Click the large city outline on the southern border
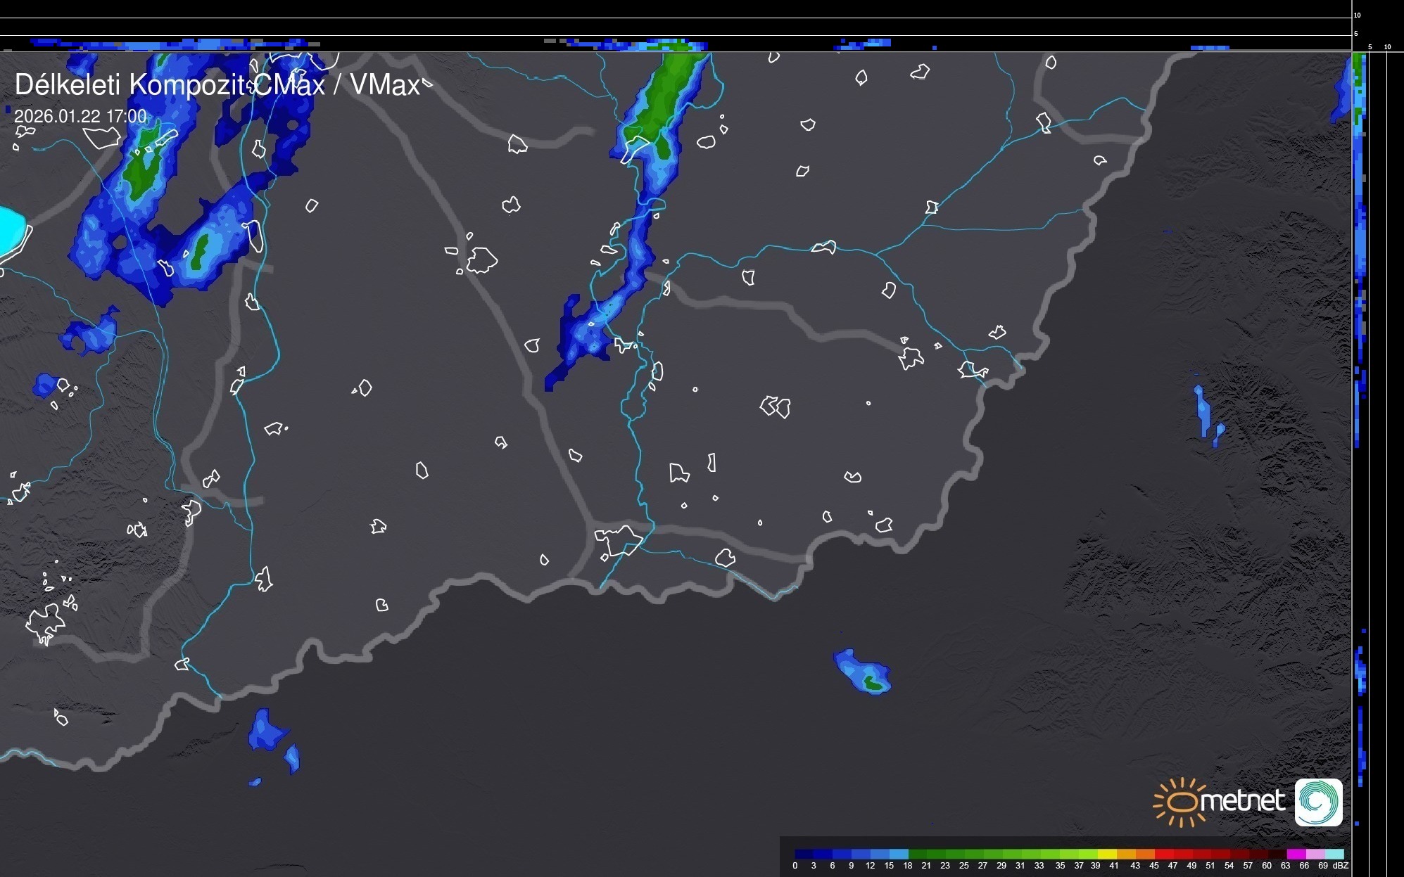The image size is (1404, 877). point(619,540)
